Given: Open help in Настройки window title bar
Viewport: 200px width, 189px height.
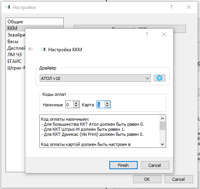Looking at the screenshot, I should coord(171,7).
